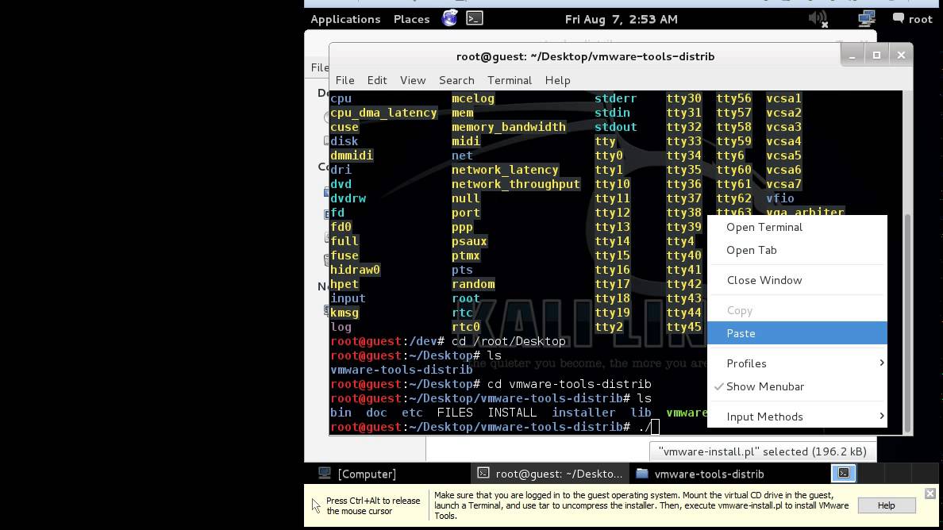Image resolution: width=943 pixels, height=530 pixels.
Task: Click 'installer' in the ls output
Action: point(583,413)
